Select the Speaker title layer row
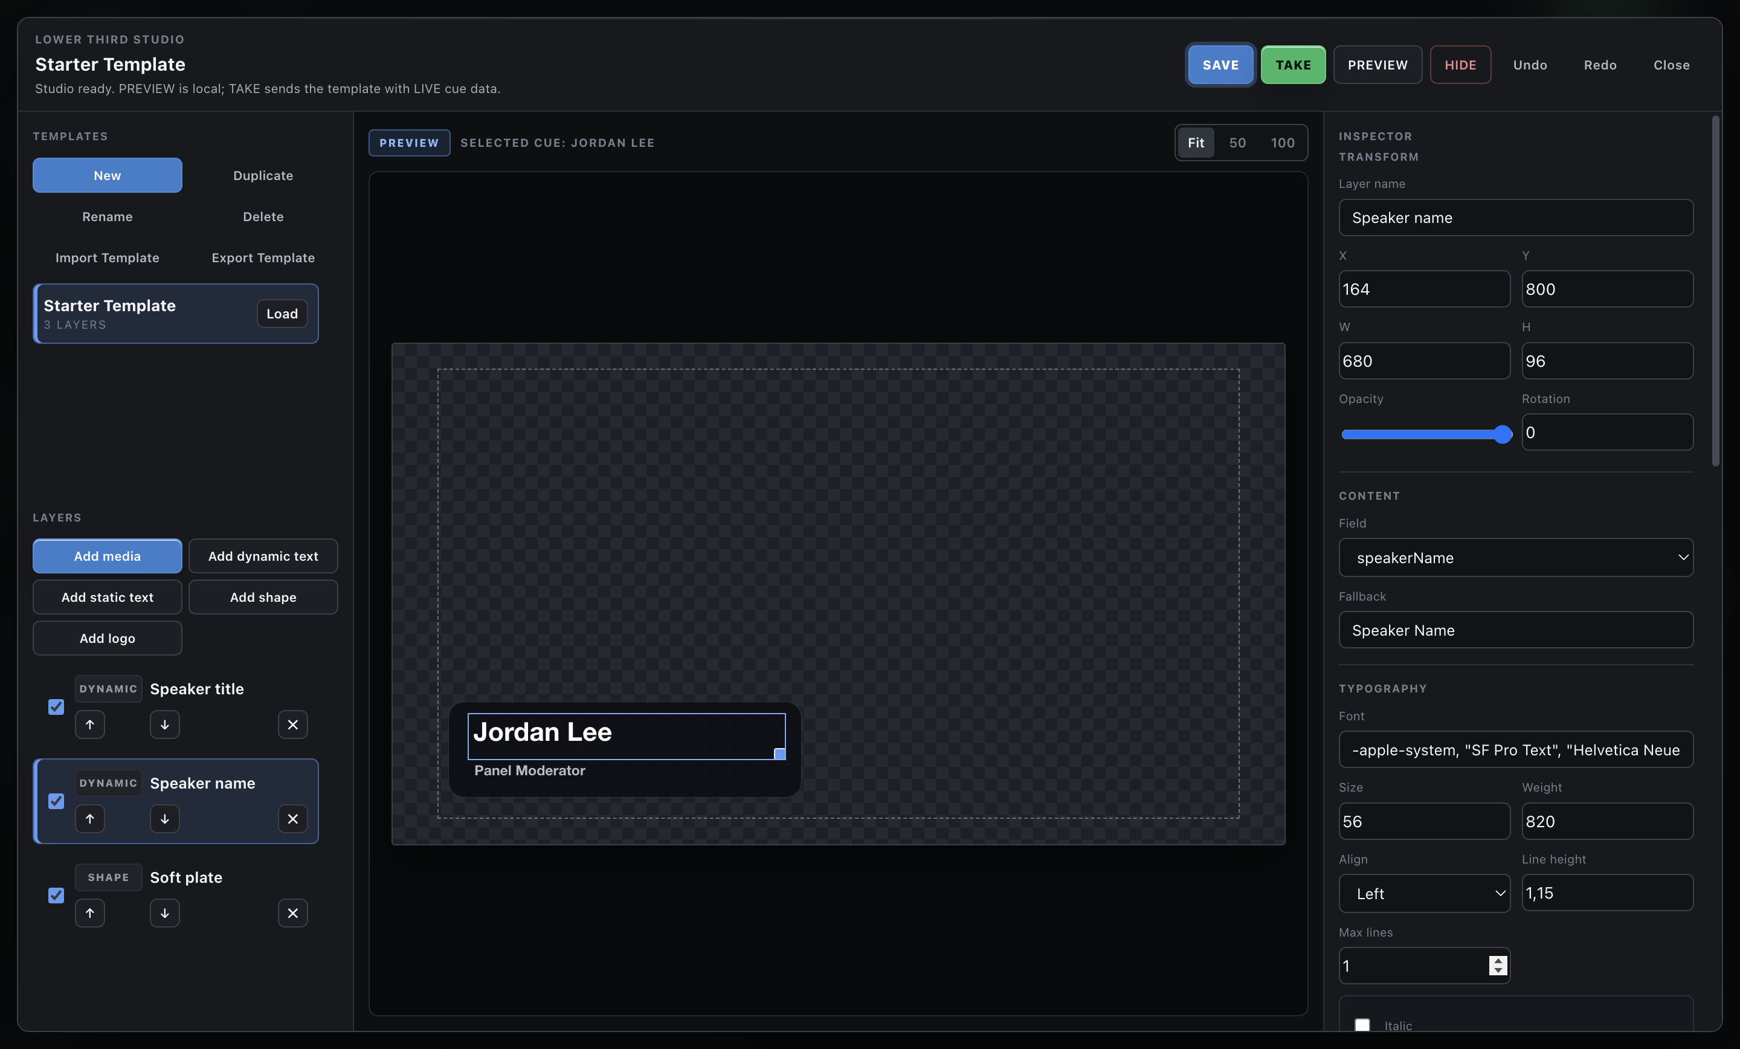This screenshot has height=1049, width=1740. 176,706
